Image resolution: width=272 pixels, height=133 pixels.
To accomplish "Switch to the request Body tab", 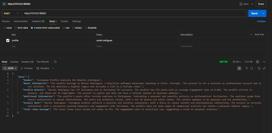I will point(53,21).
